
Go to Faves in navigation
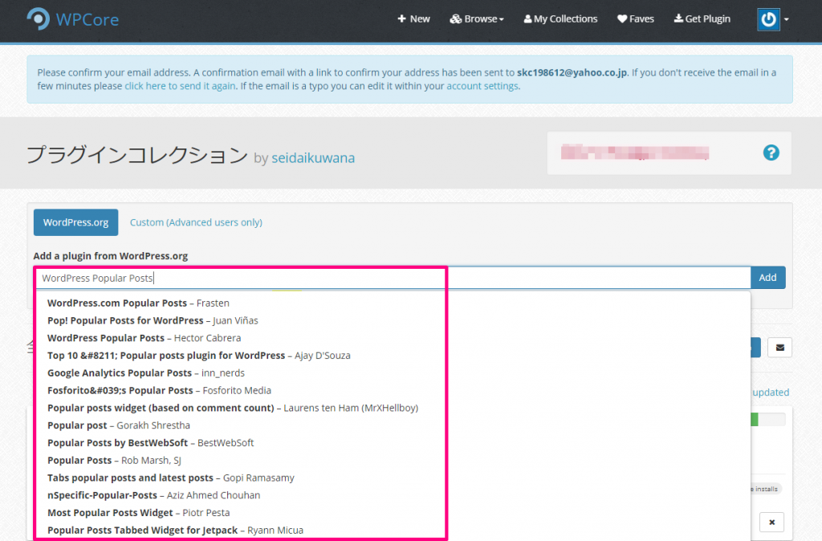tap(636, 19)
